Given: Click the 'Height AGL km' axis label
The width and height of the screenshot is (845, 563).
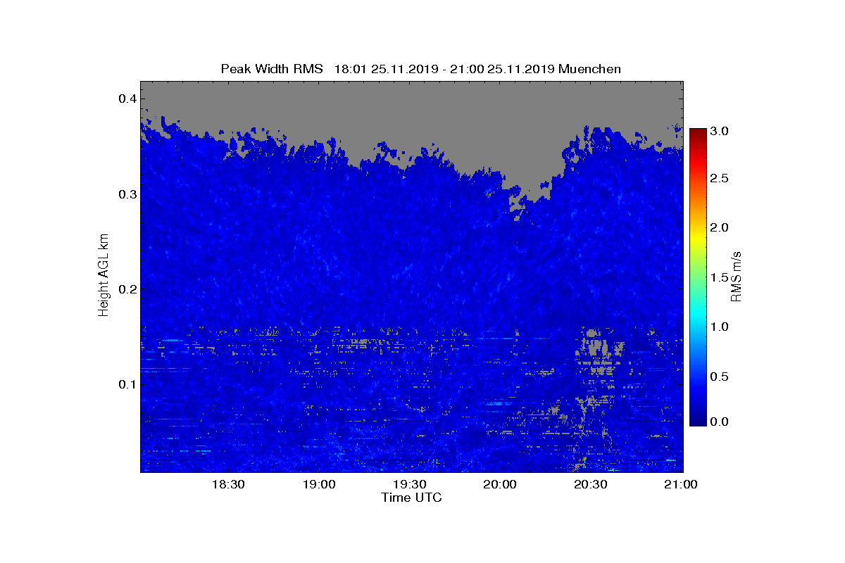Looking at the screenshot, I should coord(104,274).
